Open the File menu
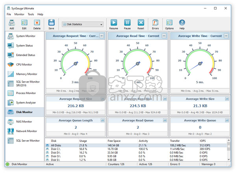The height and width of the screenshot is (173, 243). click(9, 14)
